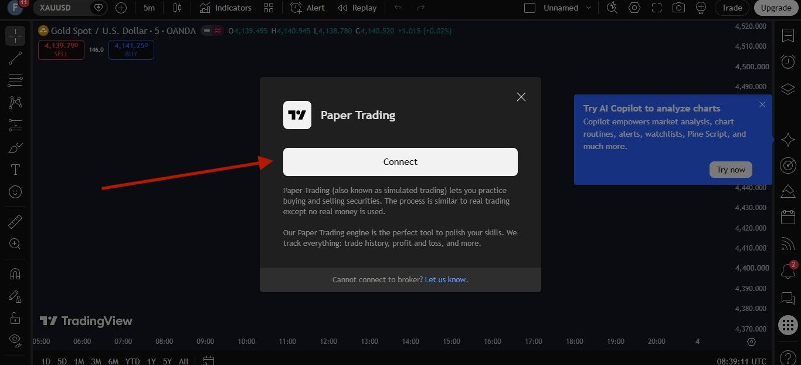Redo last chart action
The image size is (801, 365).
click(420, 8)
